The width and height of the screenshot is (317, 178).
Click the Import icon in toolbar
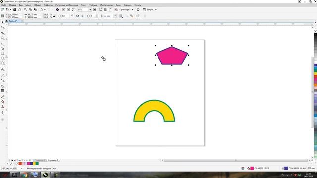point(64,10)
